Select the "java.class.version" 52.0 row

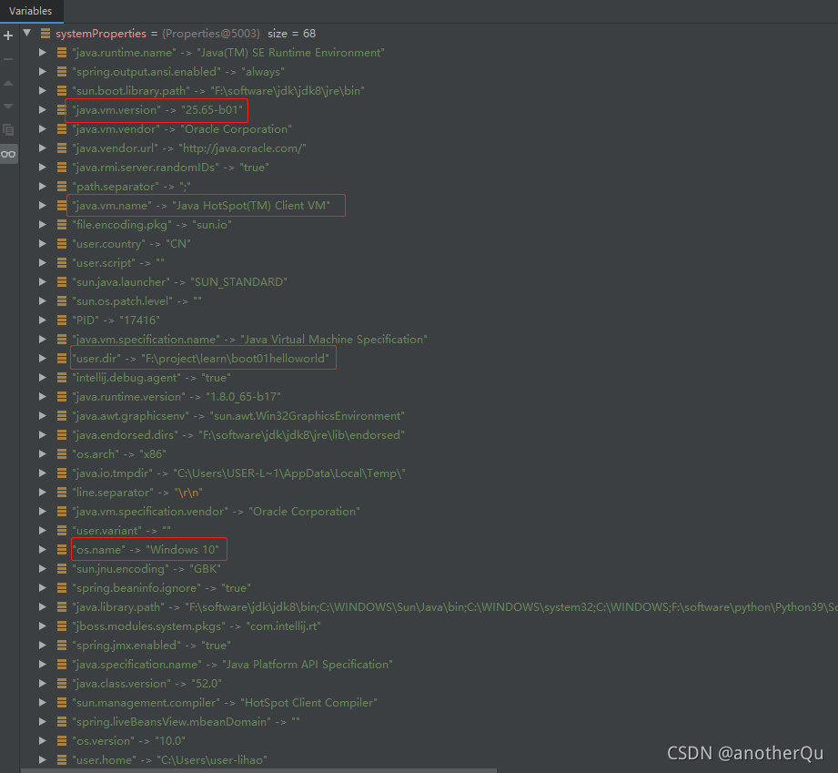coord(147,684)
